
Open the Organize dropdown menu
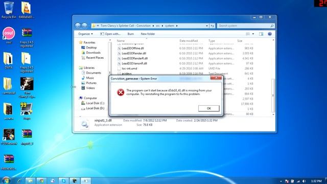(85, 34)
